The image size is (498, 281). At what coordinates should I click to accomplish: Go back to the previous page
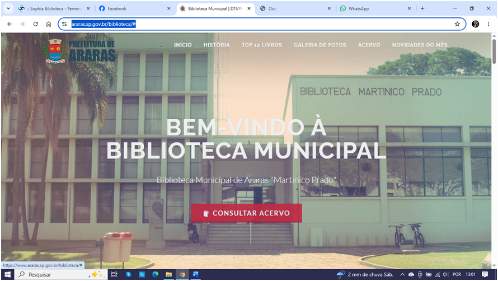10,24
